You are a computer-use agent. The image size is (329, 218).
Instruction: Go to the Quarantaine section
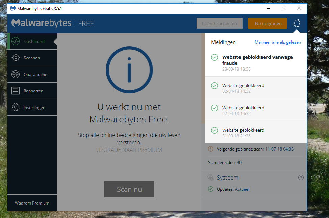pyautogui.click(x=32, y=75)
